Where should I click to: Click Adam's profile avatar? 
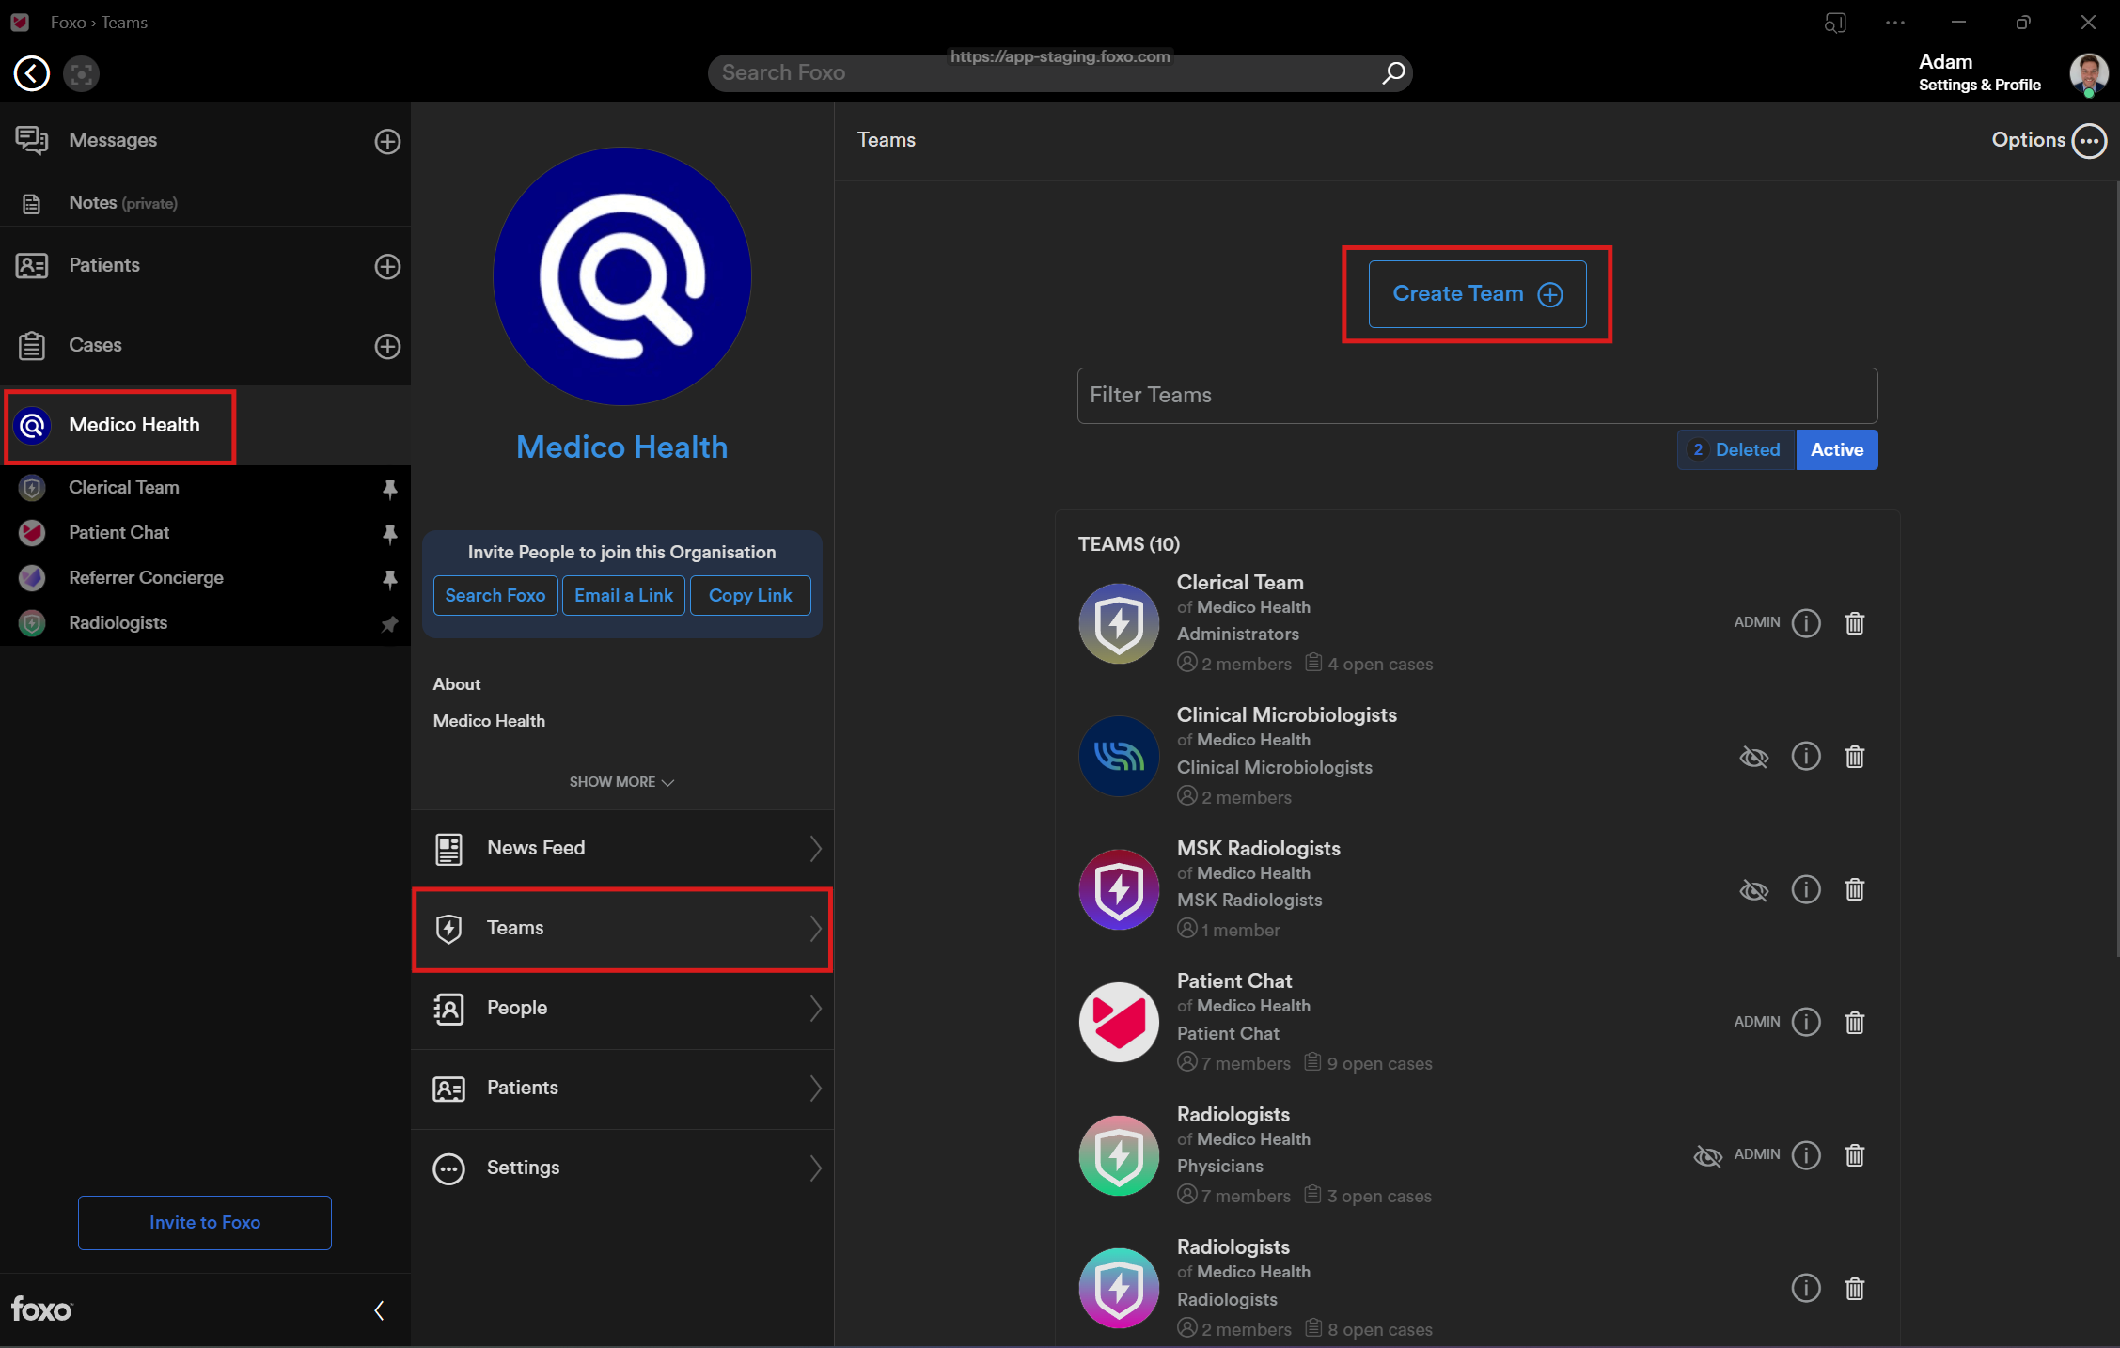[2089, 73]
